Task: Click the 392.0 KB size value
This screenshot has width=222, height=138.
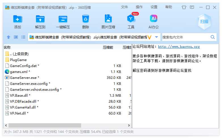Action: (114, 77)
